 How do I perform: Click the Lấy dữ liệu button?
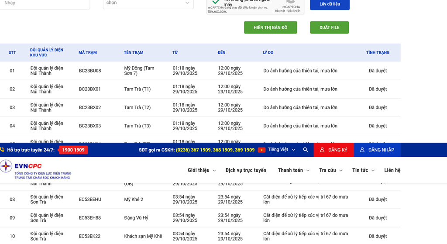tap(330, 4)
